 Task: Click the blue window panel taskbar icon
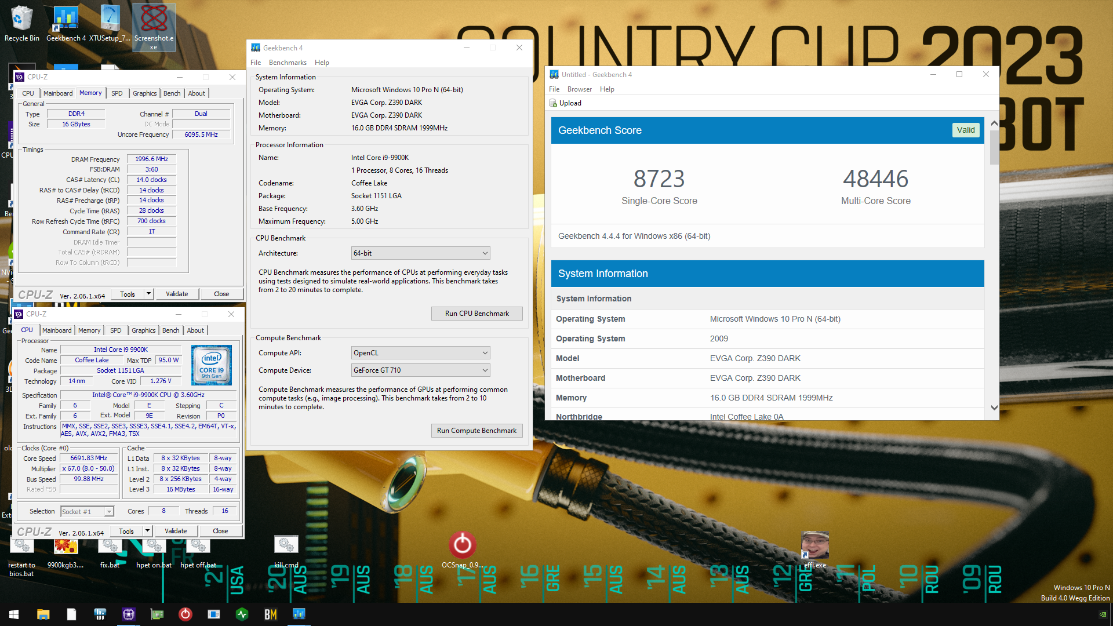[213, 614]
